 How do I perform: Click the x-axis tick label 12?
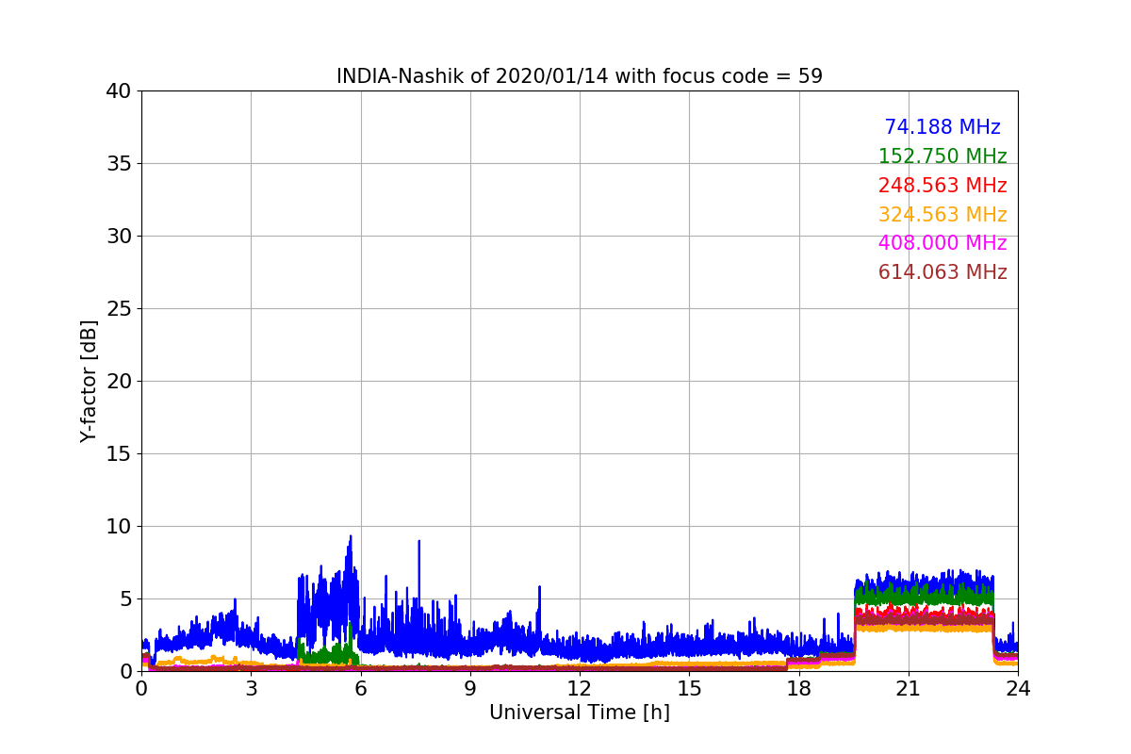click(x=580, y=689)
